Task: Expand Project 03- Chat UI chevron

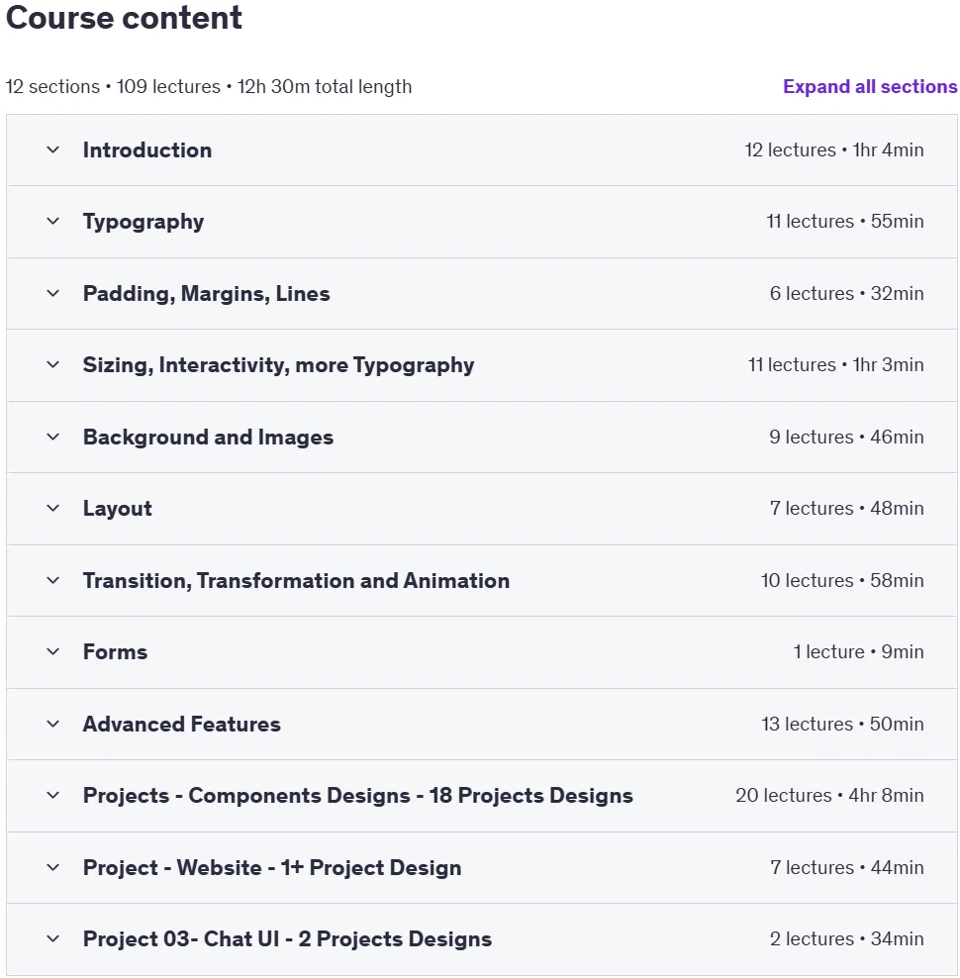Action: pos(53,938)
